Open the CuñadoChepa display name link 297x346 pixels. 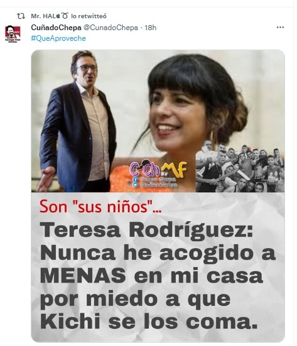pos(56,28)
